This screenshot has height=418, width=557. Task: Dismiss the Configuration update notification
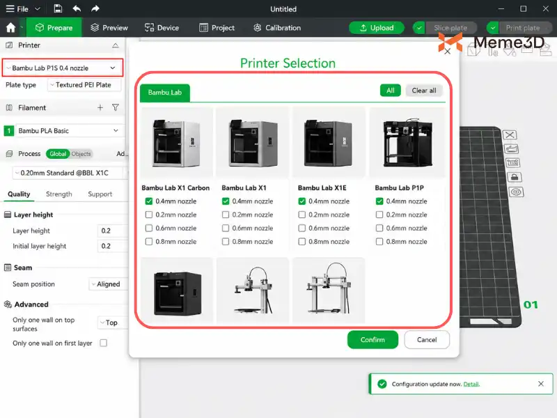(x=541, y=384)
